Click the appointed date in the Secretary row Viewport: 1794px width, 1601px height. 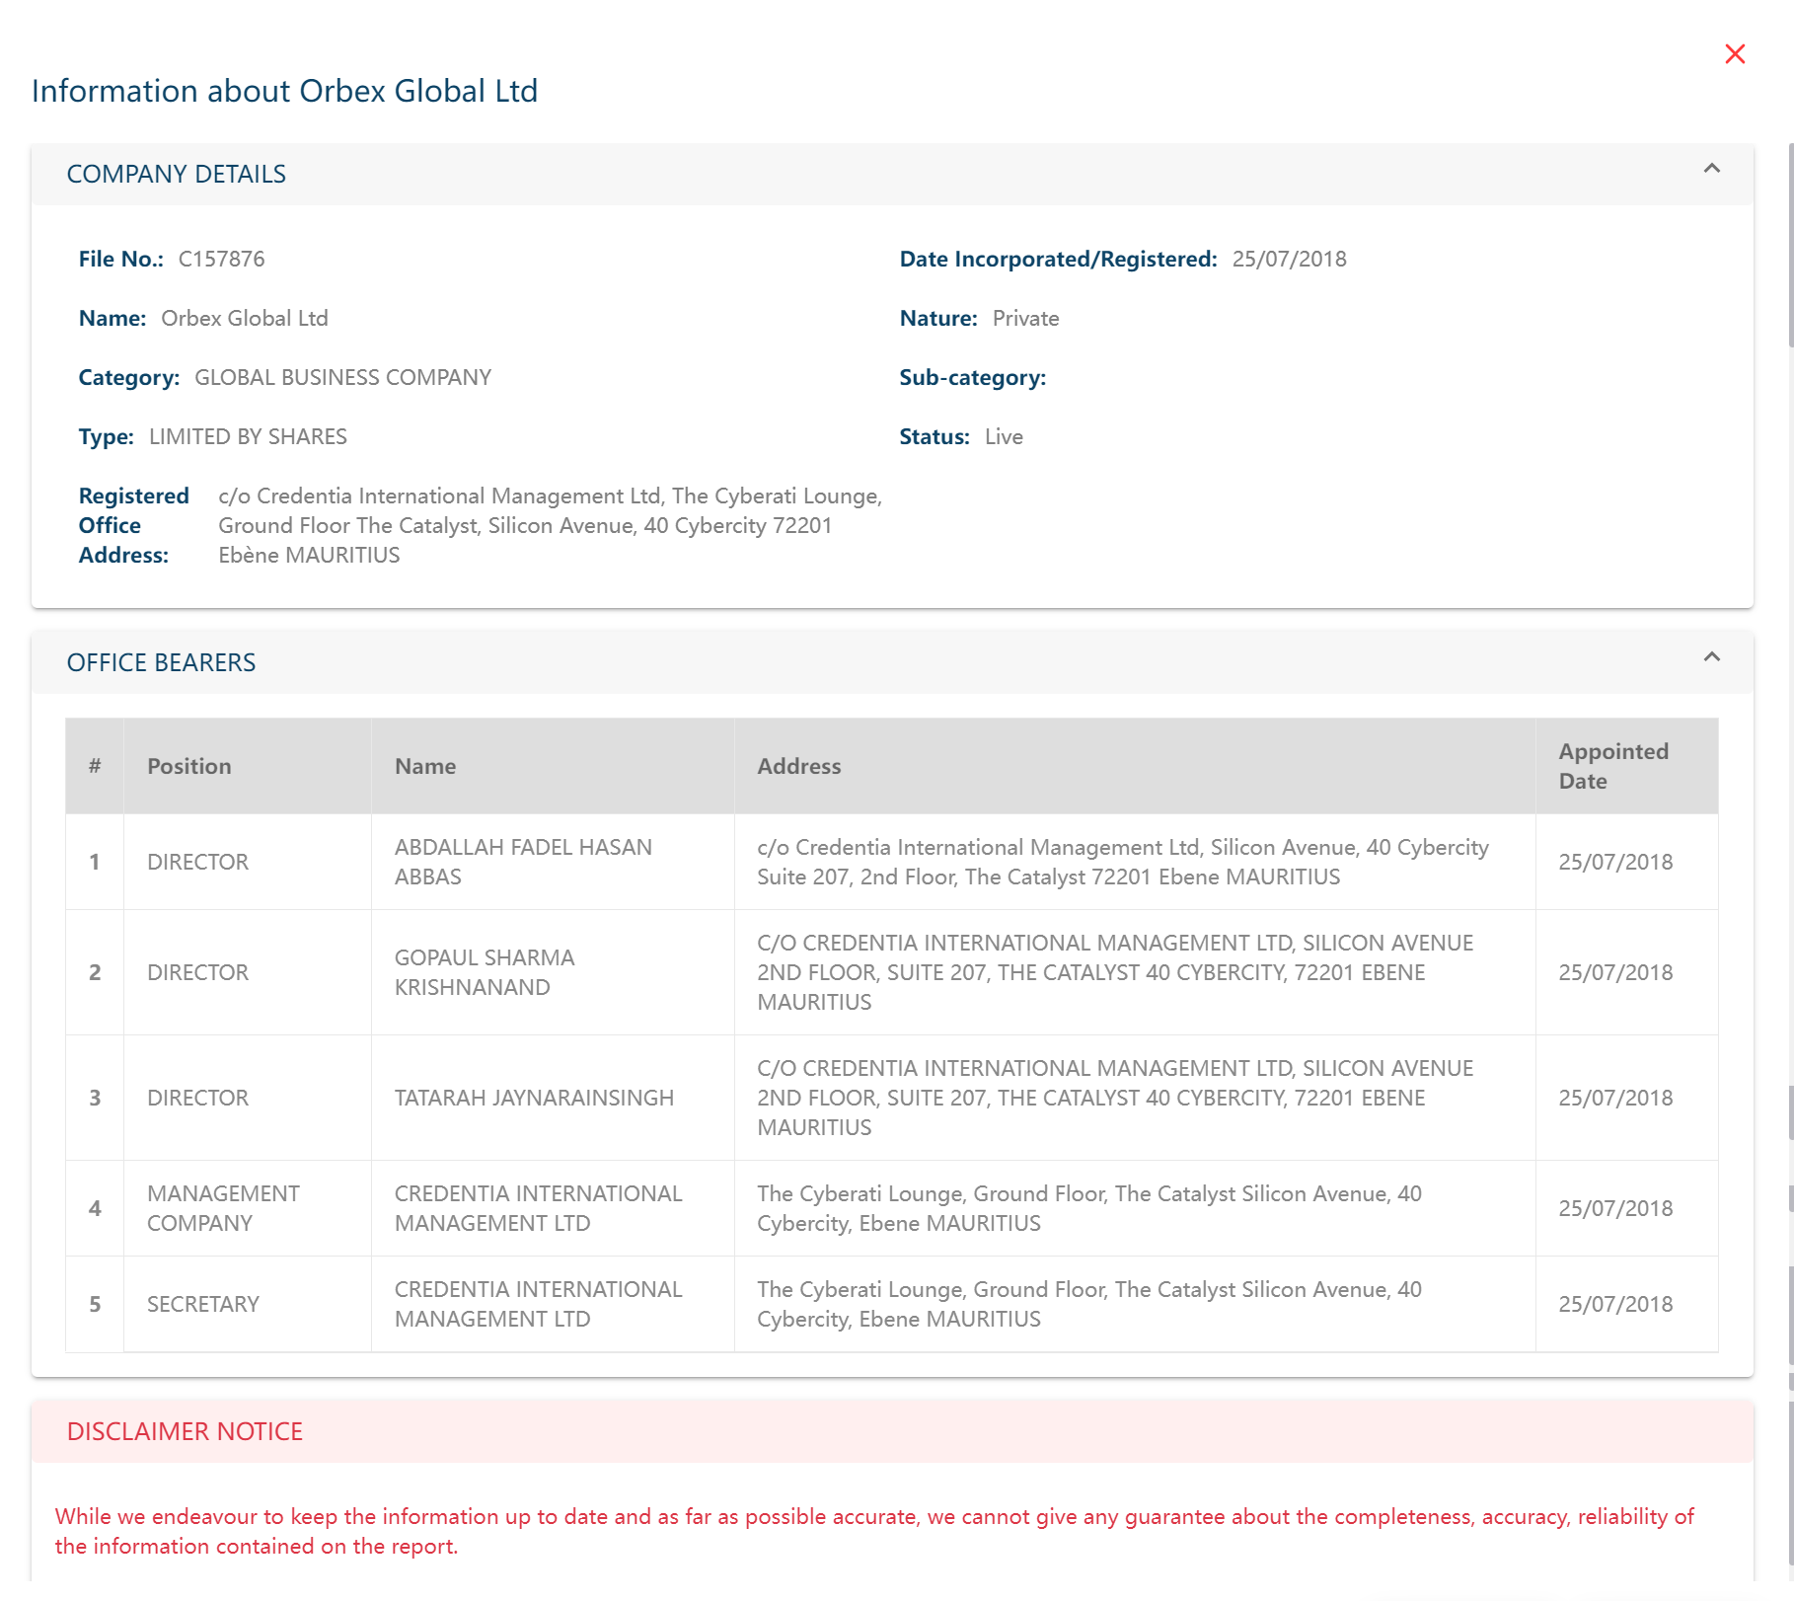[1616, 1305]
